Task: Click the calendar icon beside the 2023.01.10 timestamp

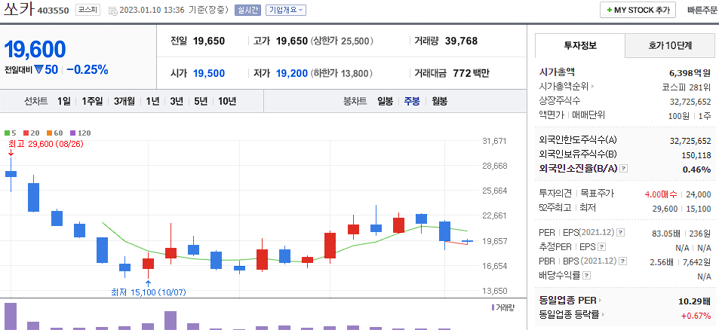Action: (113, 10)
